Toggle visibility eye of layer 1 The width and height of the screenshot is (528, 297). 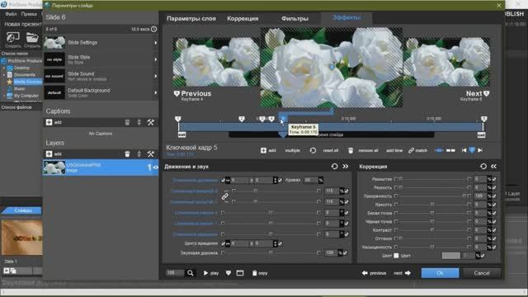coord(156,167)
